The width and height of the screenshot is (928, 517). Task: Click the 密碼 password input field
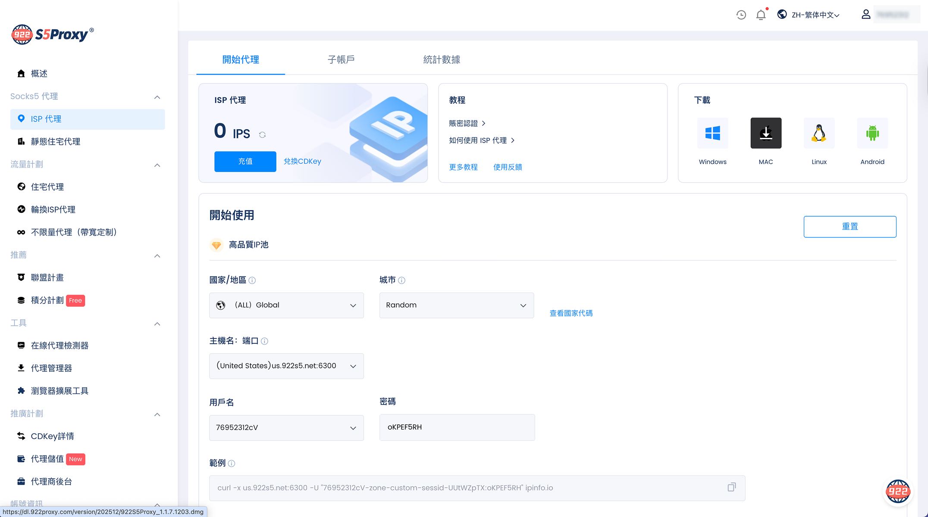tap(457, 427)
